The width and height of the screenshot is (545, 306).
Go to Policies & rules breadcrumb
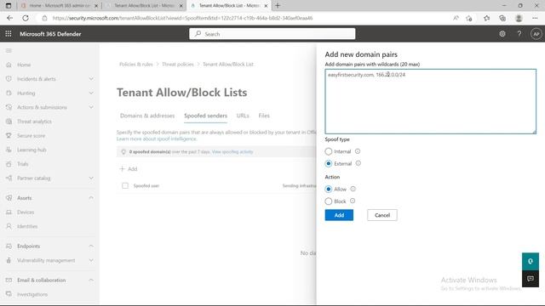point(136,65)
